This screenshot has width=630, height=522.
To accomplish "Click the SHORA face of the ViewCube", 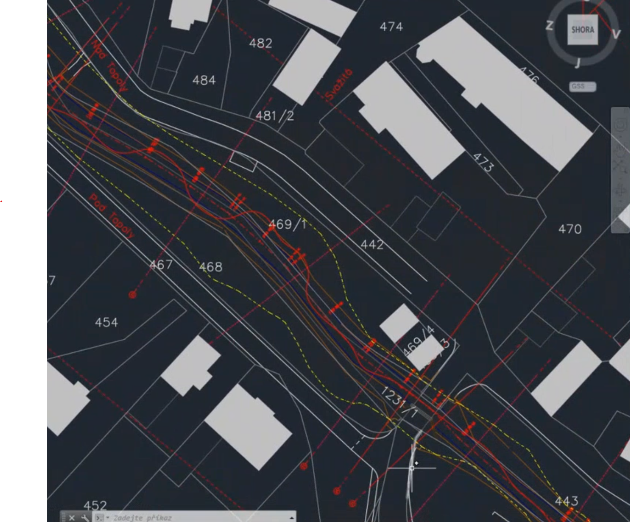I will pos(582,30).
